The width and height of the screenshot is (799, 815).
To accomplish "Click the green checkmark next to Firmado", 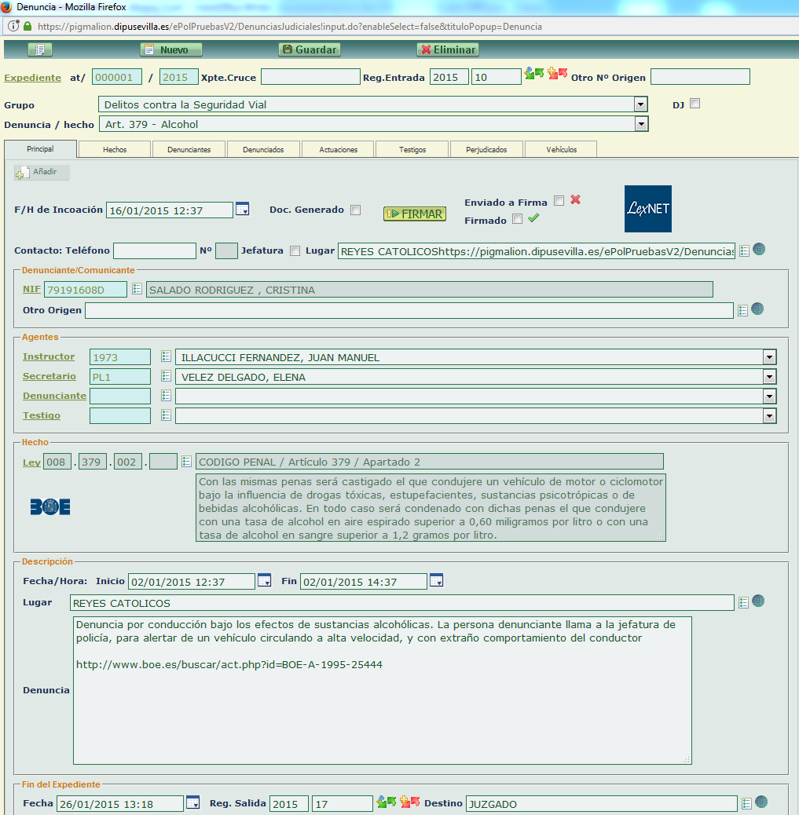I will (x=533, y=219).
